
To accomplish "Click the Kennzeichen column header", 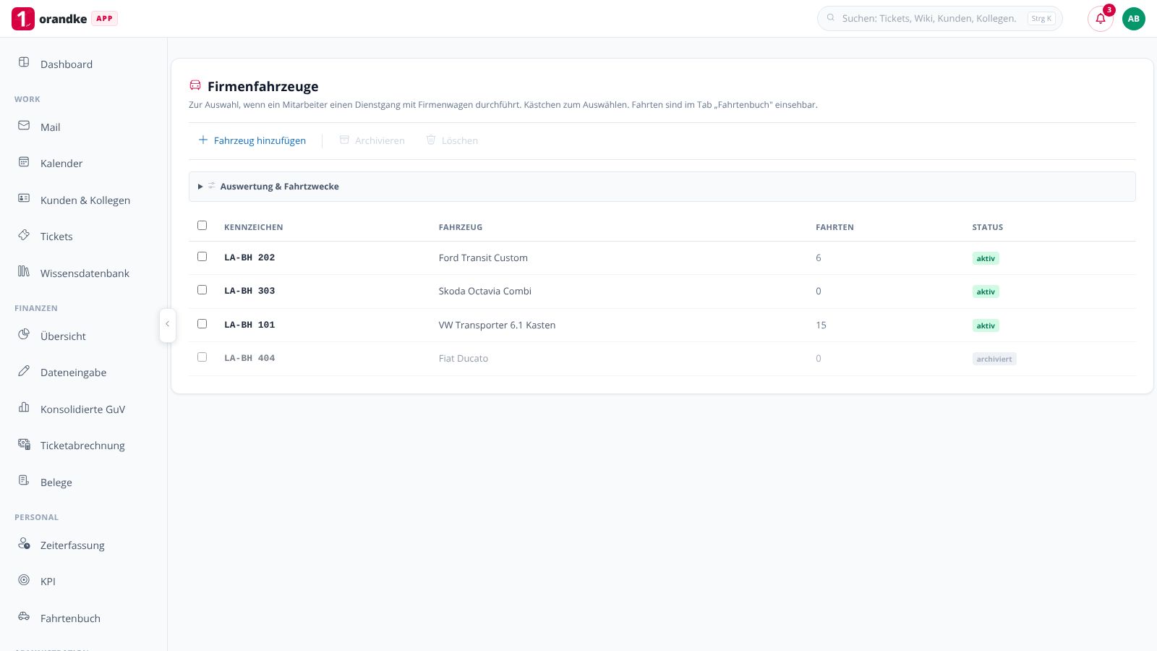I will [253, 227].
